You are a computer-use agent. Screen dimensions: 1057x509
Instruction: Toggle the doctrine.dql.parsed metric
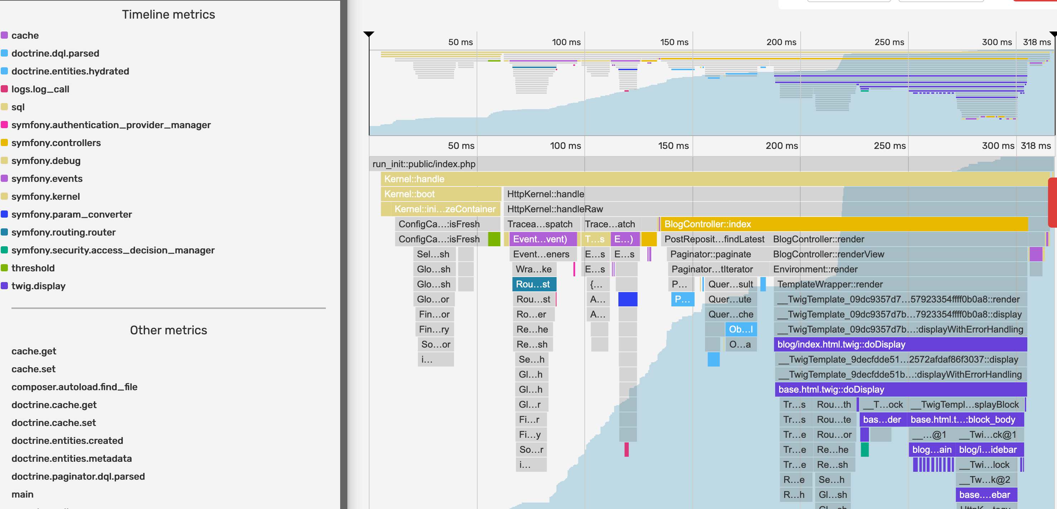coord(55,53)
